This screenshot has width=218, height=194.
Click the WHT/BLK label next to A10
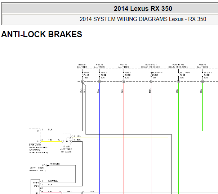pyautogui.click(x=55, y=164)
